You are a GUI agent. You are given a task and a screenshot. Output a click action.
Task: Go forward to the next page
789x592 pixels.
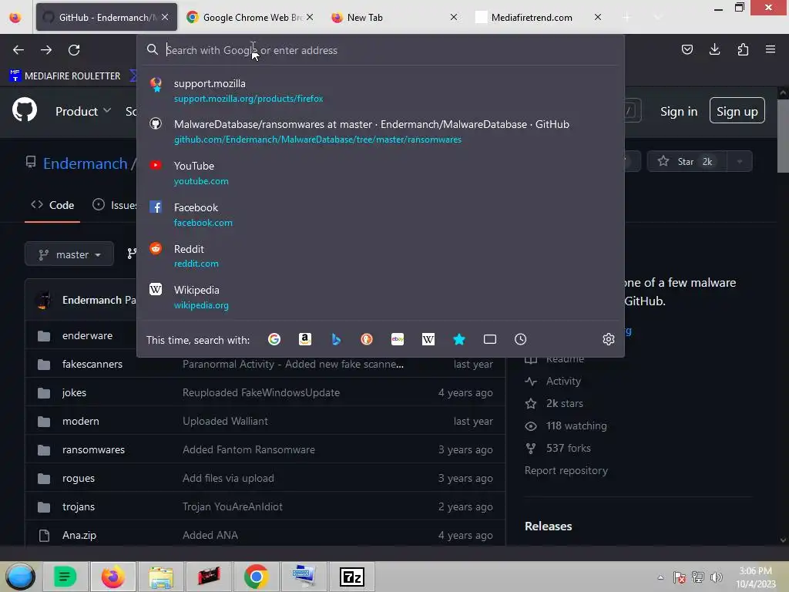(46, 50)
